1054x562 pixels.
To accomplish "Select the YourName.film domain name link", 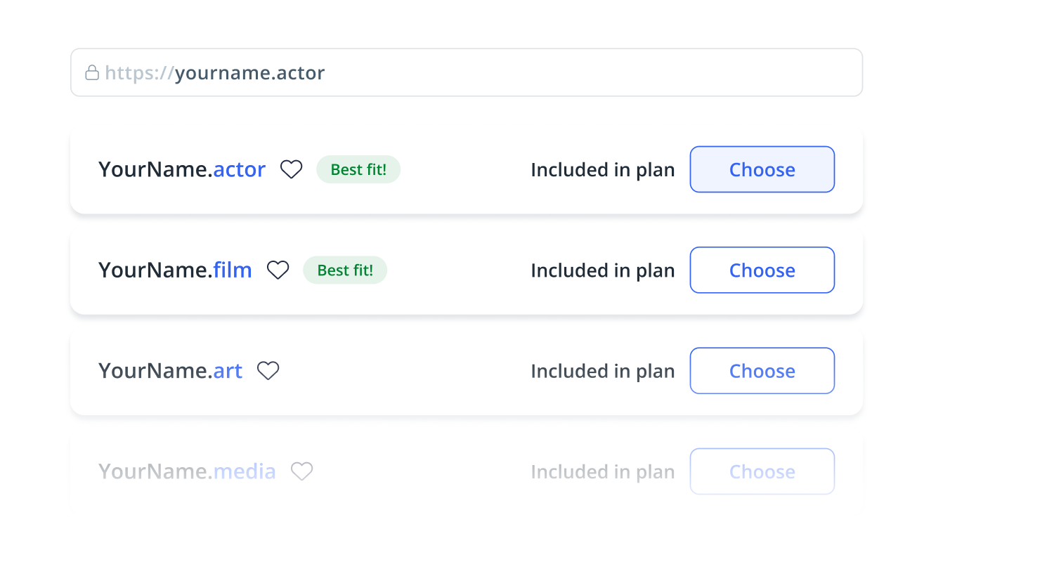I will (x=175, y=270).
